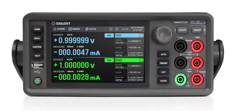237x111 pixels.
Task: Toggle channel 1 ON/OFF hardware button
Action: point(182,30)
